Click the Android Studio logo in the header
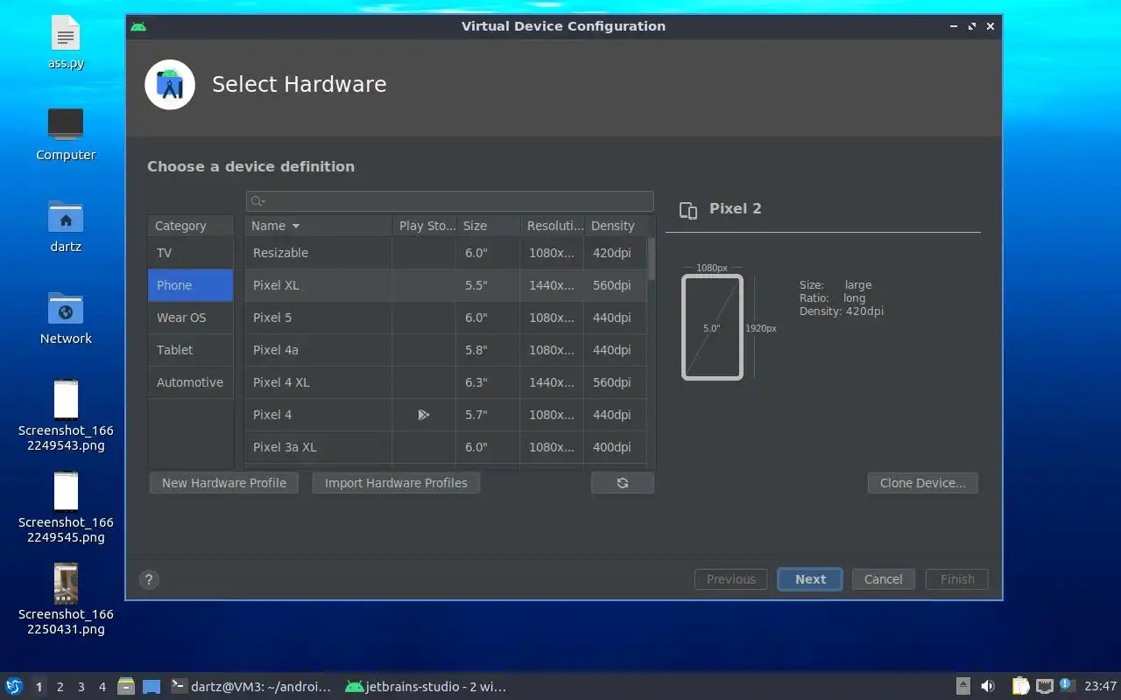 170,85
